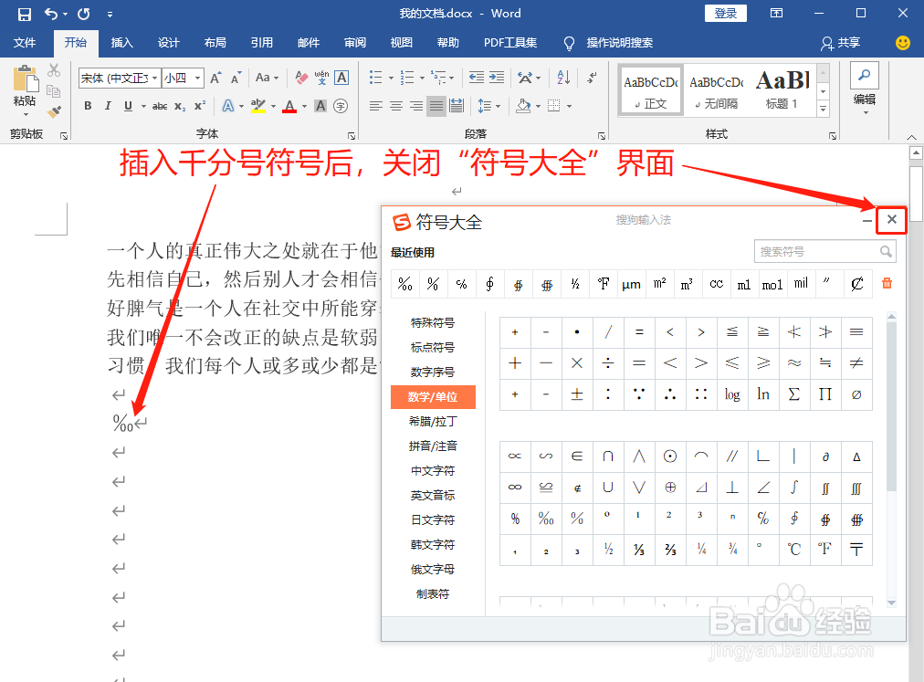
Task: Send feedback with the smiley face icon
Action: (902, 42)
